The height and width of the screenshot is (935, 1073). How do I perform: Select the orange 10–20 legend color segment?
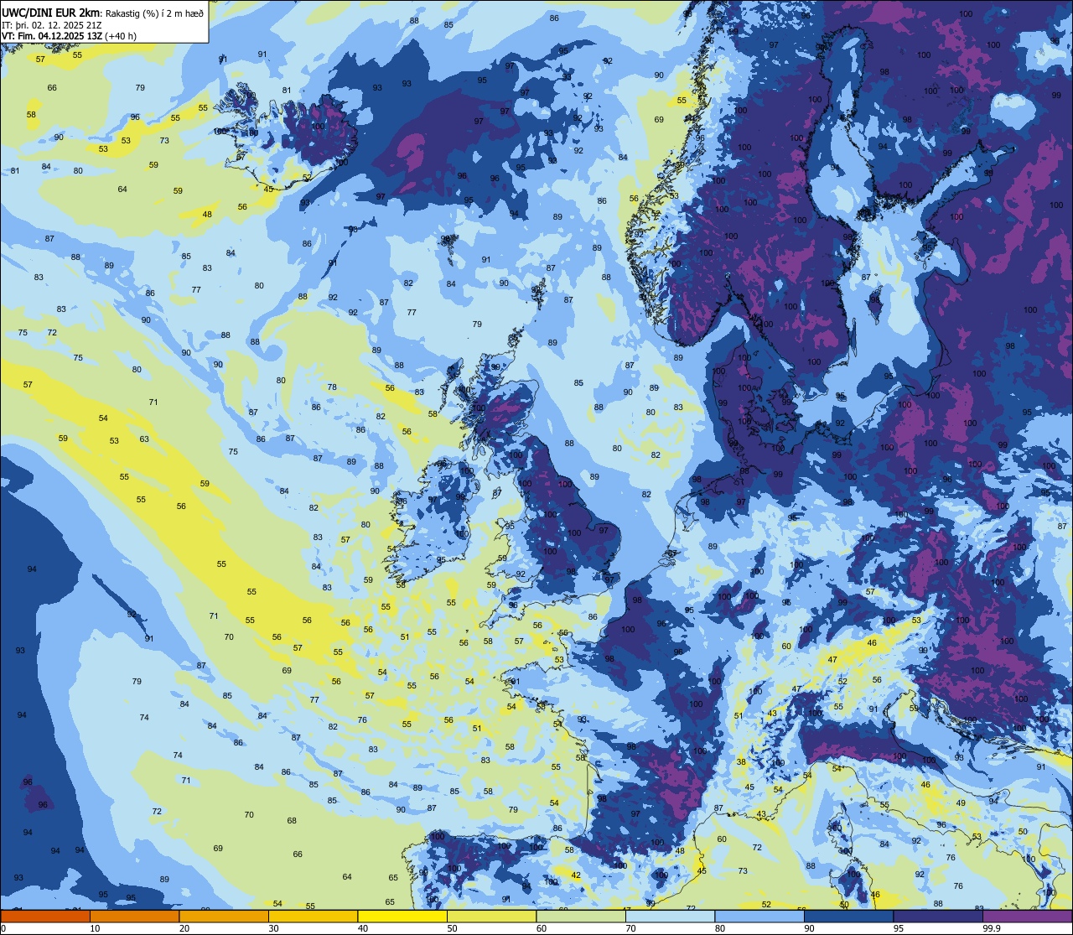[x=134, y=916]
